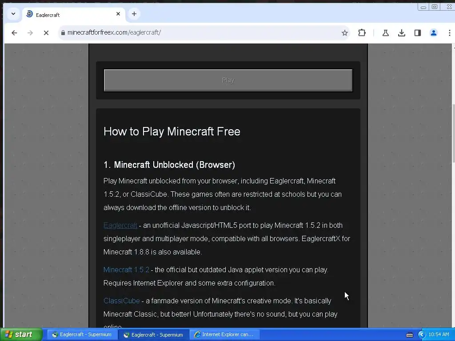
Task: Open the tab search dropdown arrow
Action: point(13,14)
